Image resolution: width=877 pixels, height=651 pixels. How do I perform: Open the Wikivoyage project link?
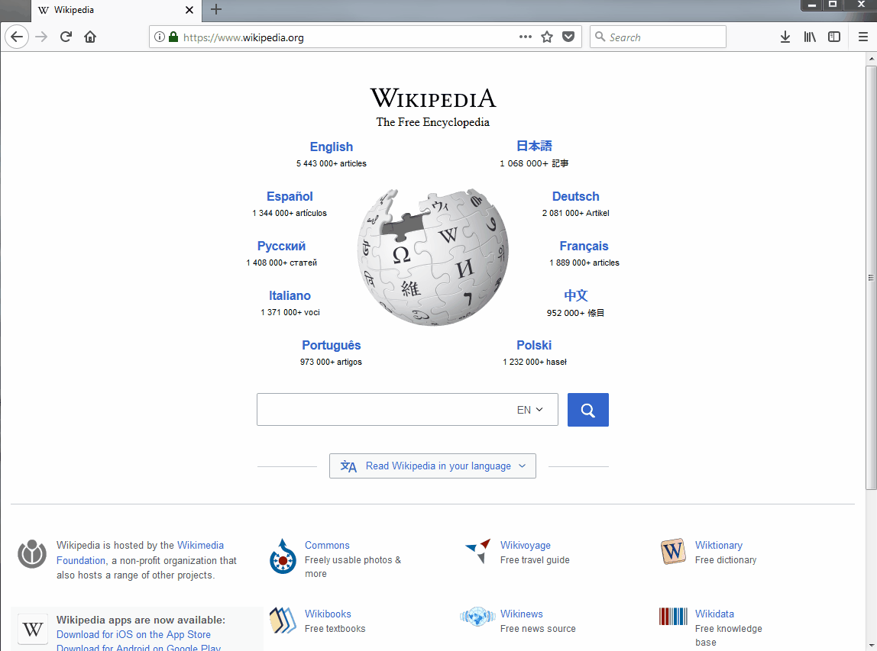pos(525,546)
